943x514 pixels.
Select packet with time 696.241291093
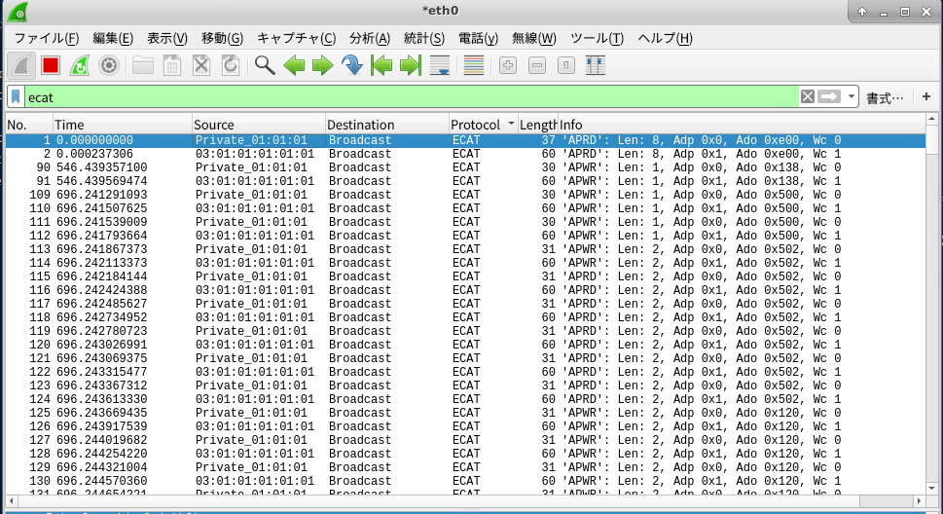coord(465,195)
